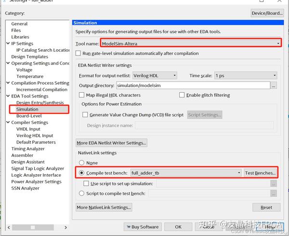
Task: Check Map illegal HDL characters
Action: tap(81, 95)
